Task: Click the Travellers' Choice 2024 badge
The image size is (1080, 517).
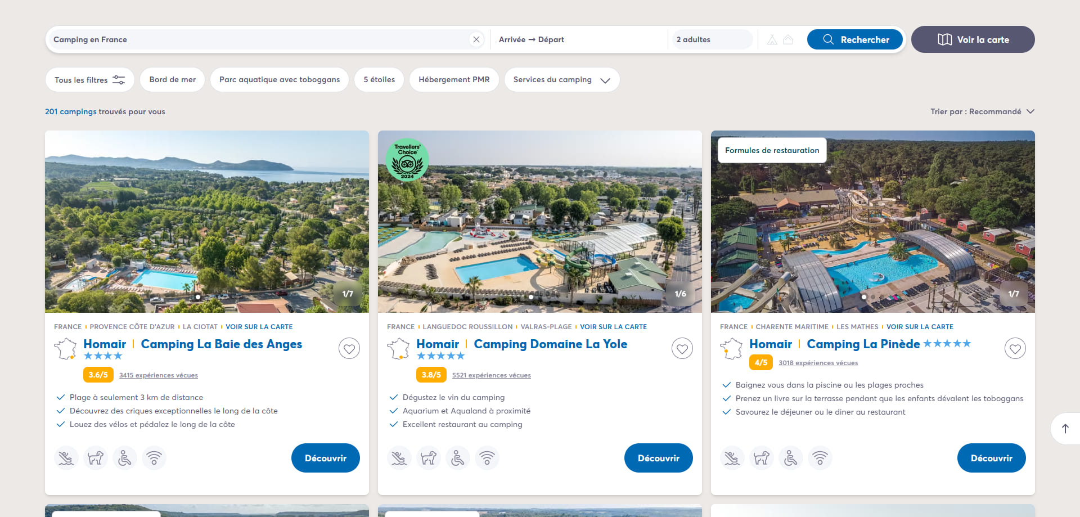Action: pos(407,160)
